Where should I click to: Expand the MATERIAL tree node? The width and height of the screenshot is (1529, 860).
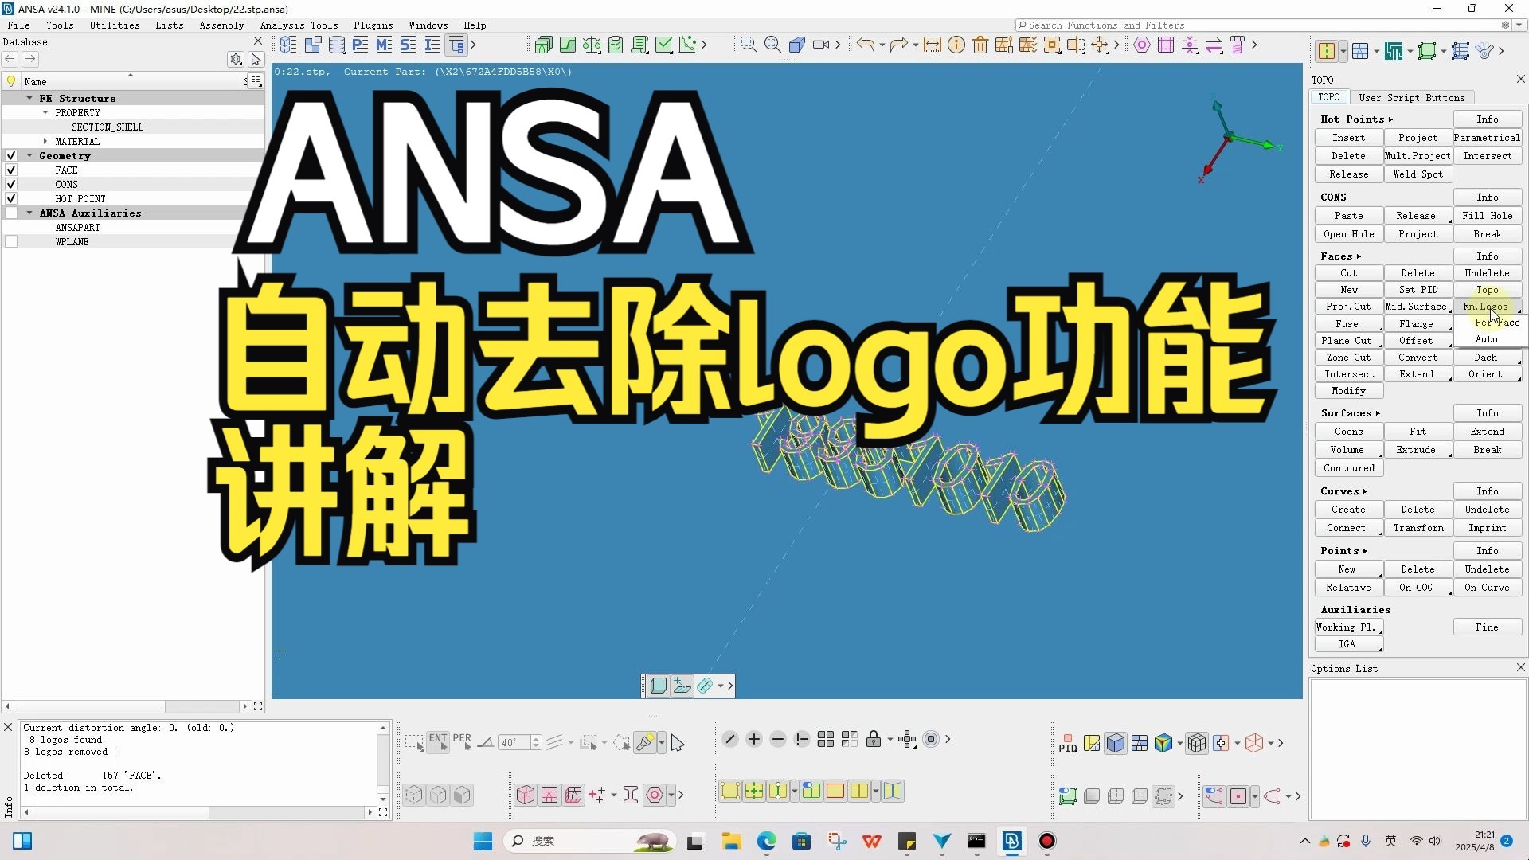45,142
